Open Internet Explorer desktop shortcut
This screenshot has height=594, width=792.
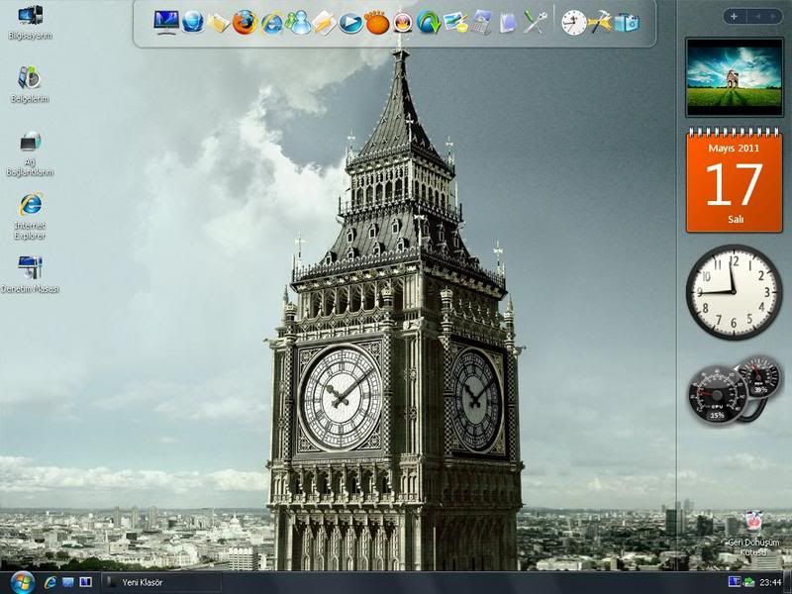coord(30,207)
